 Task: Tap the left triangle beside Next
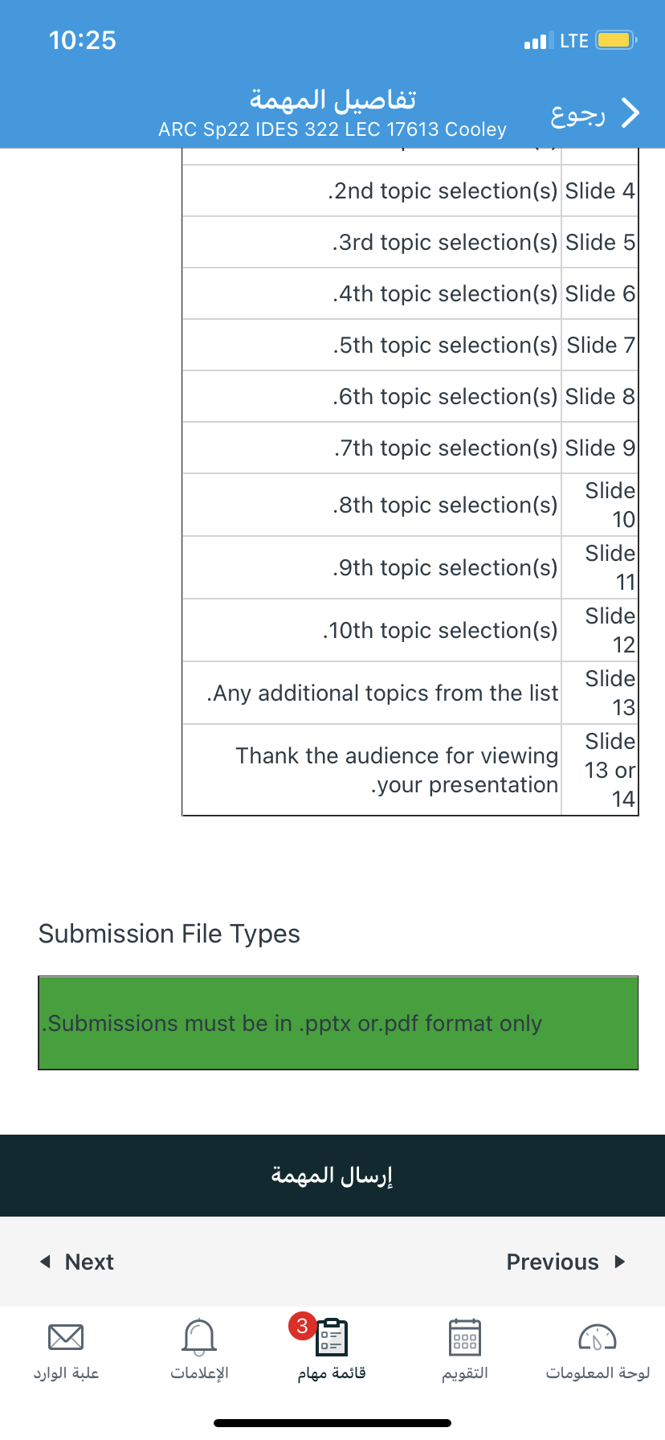[x=46, y=1262]
